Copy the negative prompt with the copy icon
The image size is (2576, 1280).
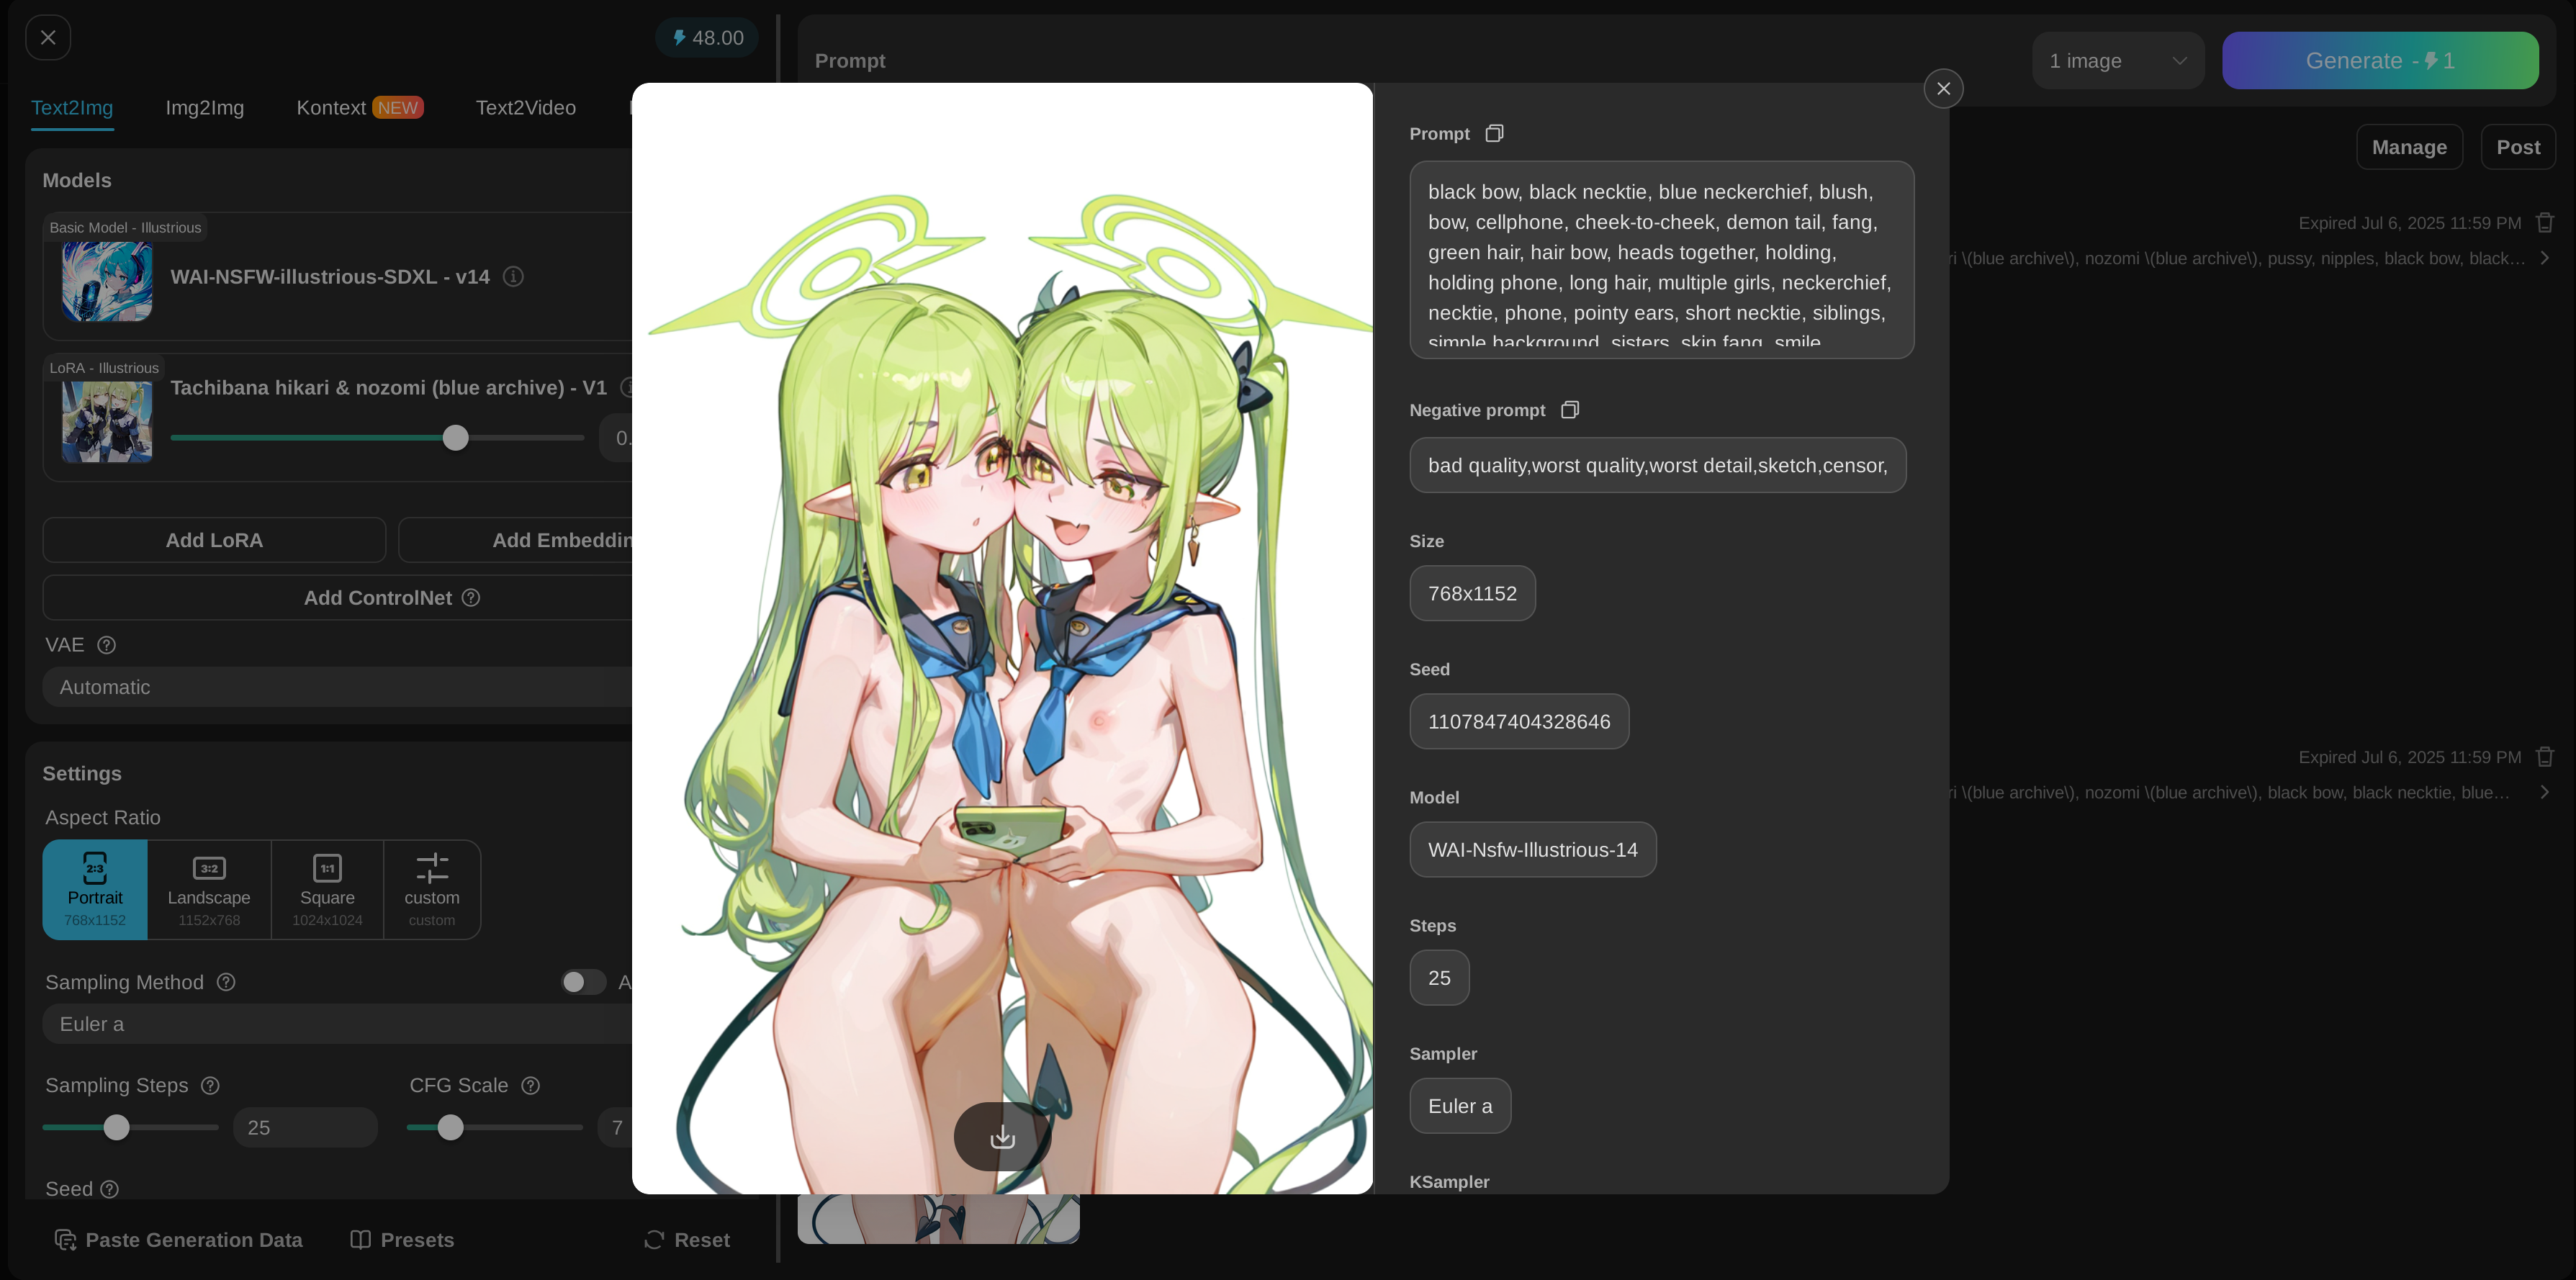click(1570, 410)
